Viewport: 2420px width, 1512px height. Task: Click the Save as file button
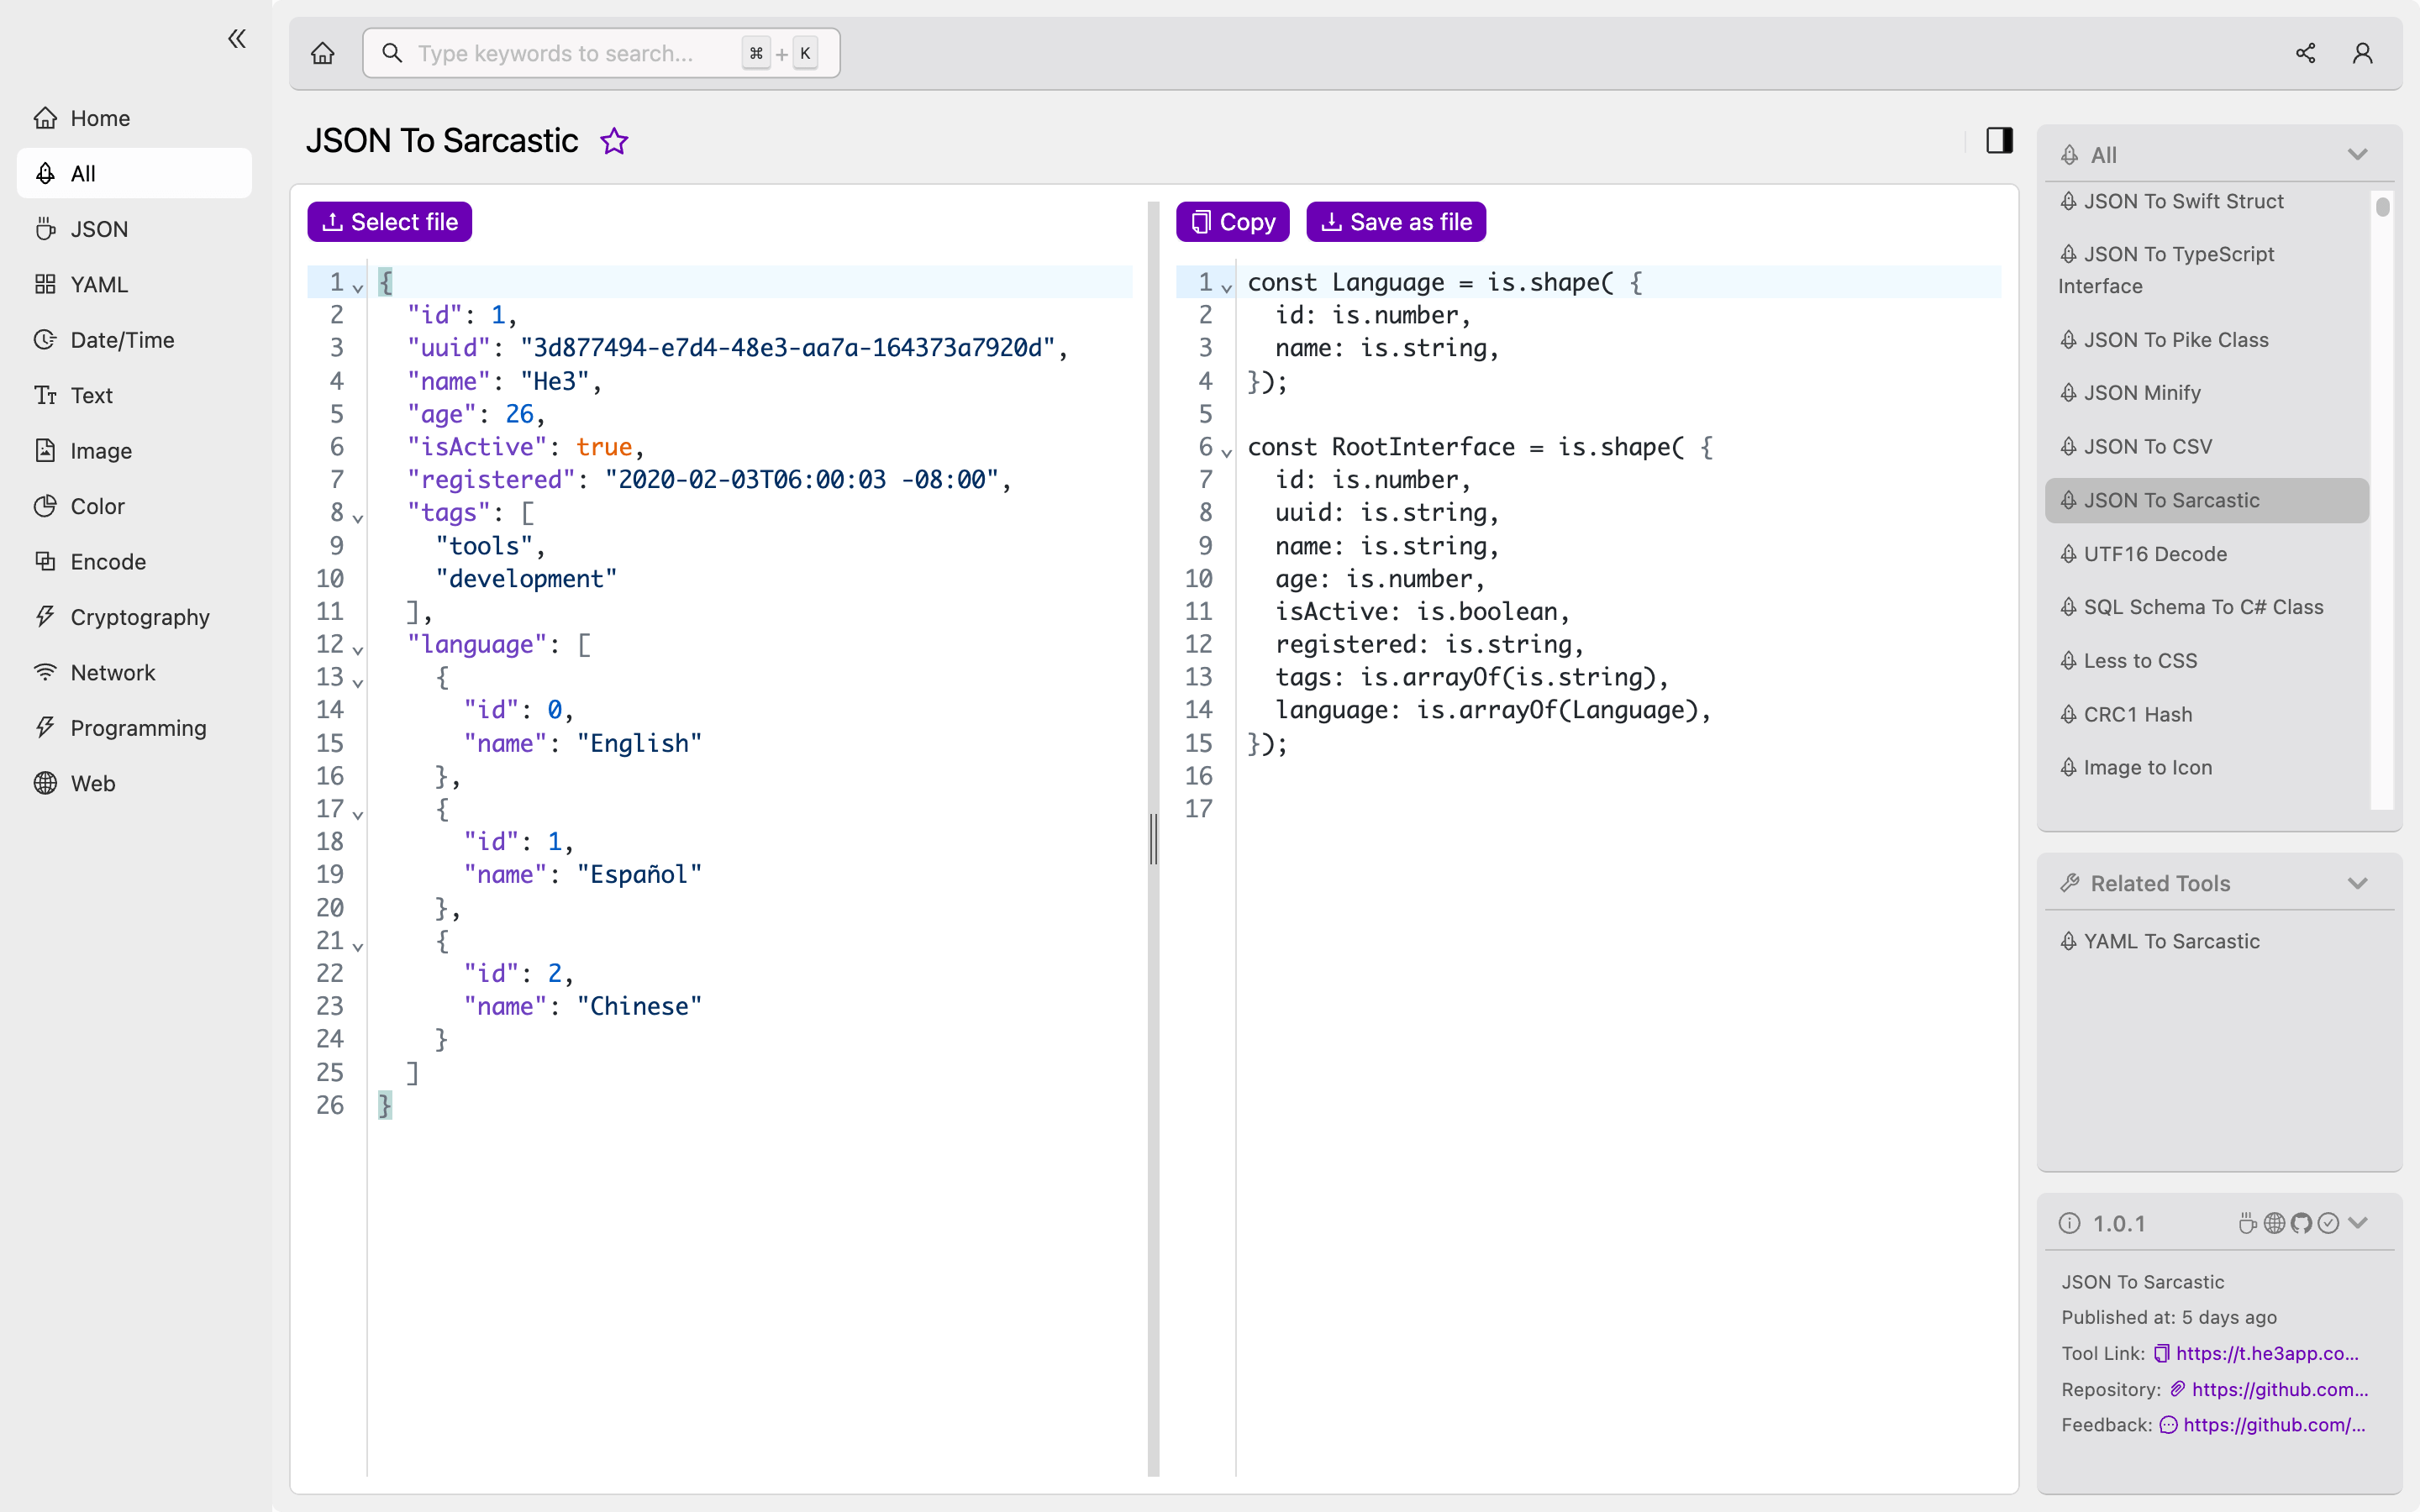(x=1397, y=221)
